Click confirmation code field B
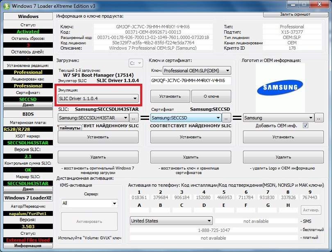Viewport: 332px width, 252px height. [161, 210]
